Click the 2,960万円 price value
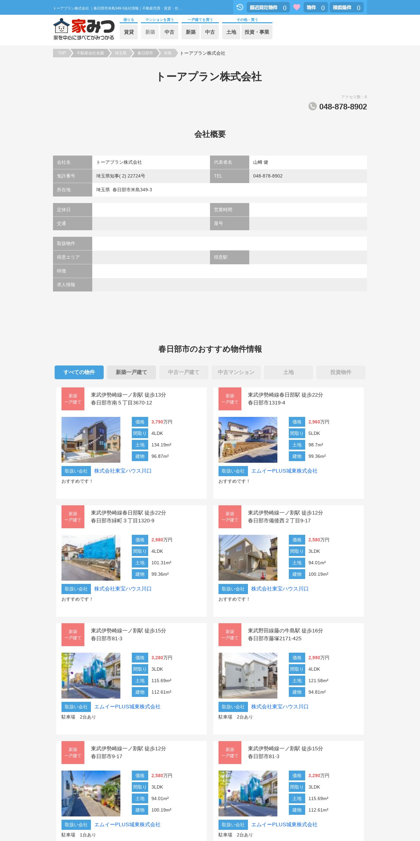 coord(319,422)
